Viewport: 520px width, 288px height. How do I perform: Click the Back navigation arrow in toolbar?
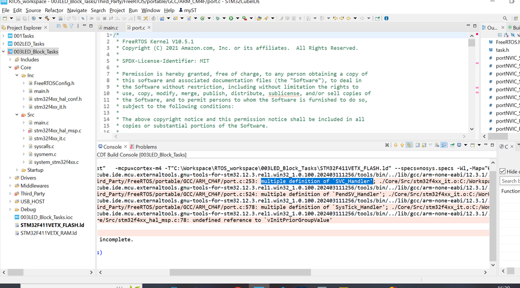(x=349, y=18)
